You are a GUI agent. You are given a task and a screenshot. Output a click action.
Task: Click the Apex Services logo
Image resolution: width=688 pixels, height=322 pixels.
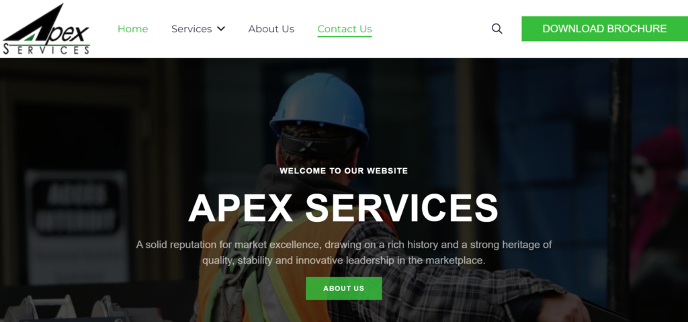click(46, 29)
